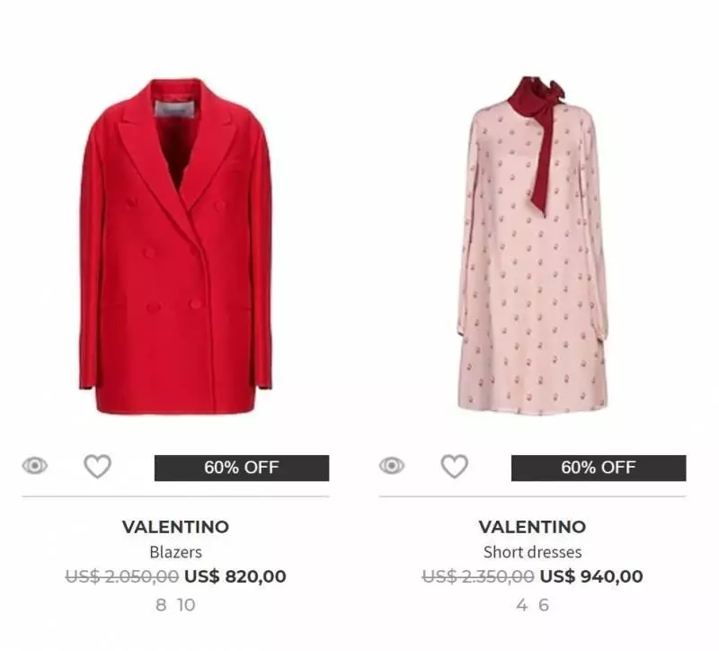Click the crossed-out US$ 2.050,00 price

122,576
